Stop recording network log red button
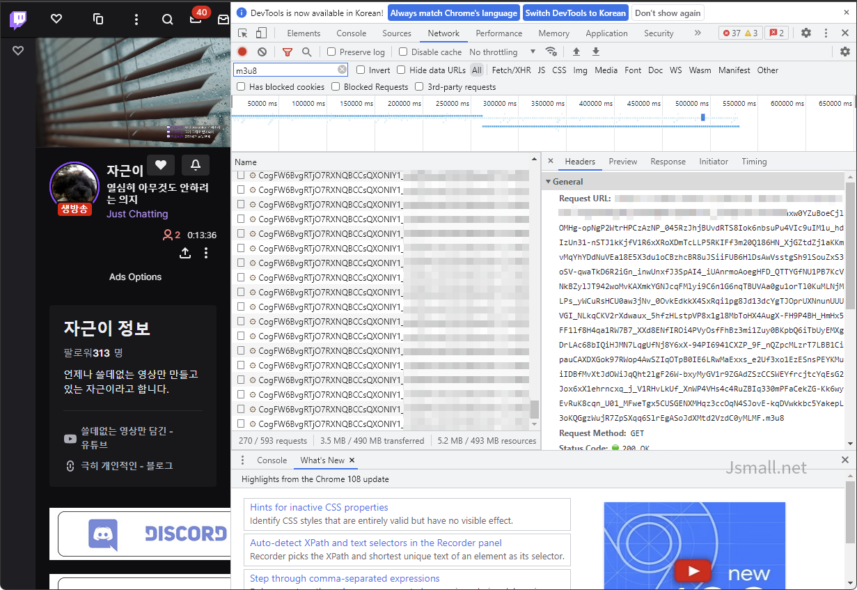 [x=242, y=52]
